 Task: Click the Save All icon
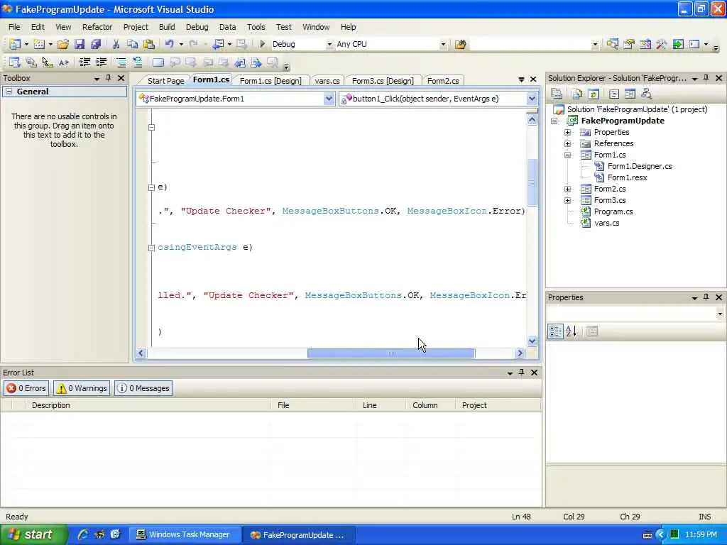[96, 44]
